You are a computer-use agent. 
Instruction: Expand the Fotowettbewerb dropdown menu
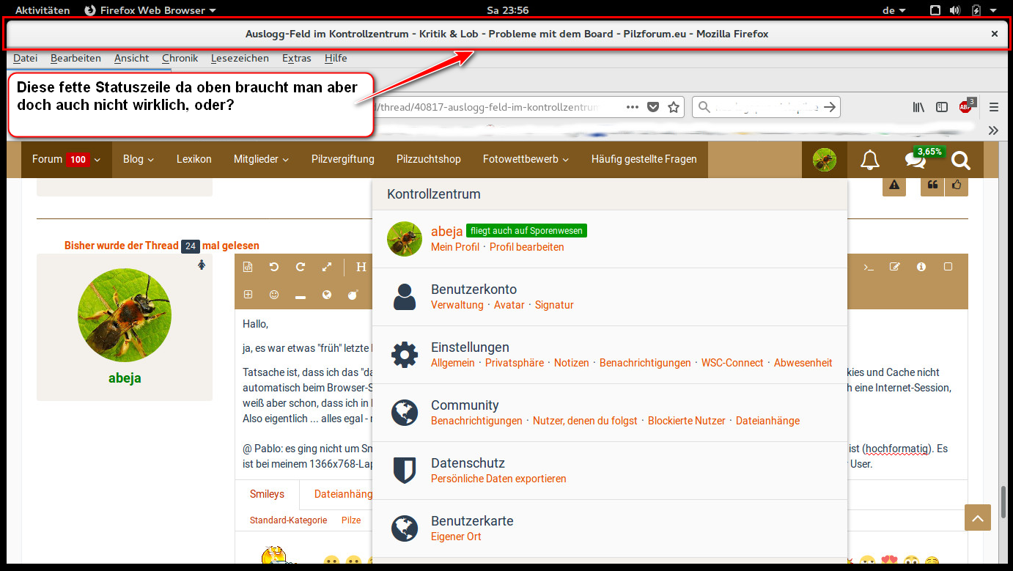pyautogui.click(x=526, y=159)
